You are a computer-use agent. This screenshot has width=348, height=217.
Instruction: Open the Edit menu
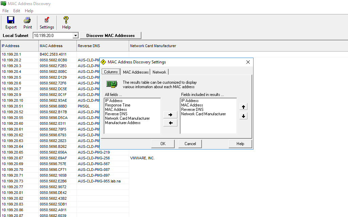pos(17,11)
